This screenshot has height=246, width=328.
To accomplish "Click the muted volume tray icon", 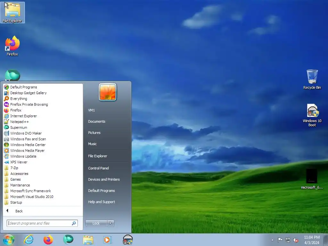I will pos(296,240).
